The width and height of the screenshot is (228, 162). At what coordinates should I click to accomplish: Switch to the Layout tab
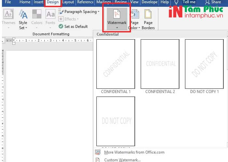[68, 2]
